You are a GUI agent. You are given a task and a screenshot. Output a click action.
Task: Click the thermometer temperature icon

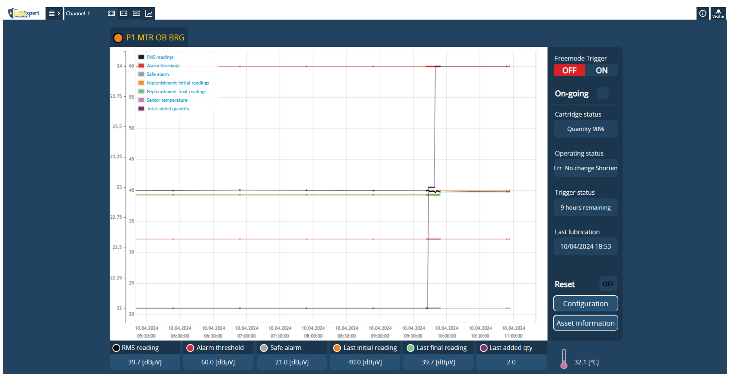click(x=564, y=359)
